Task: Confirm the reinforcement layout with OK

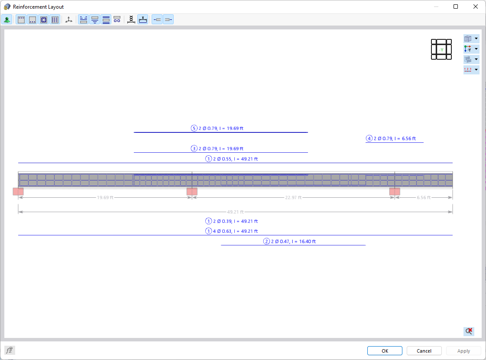Action: tap(384, 350)
